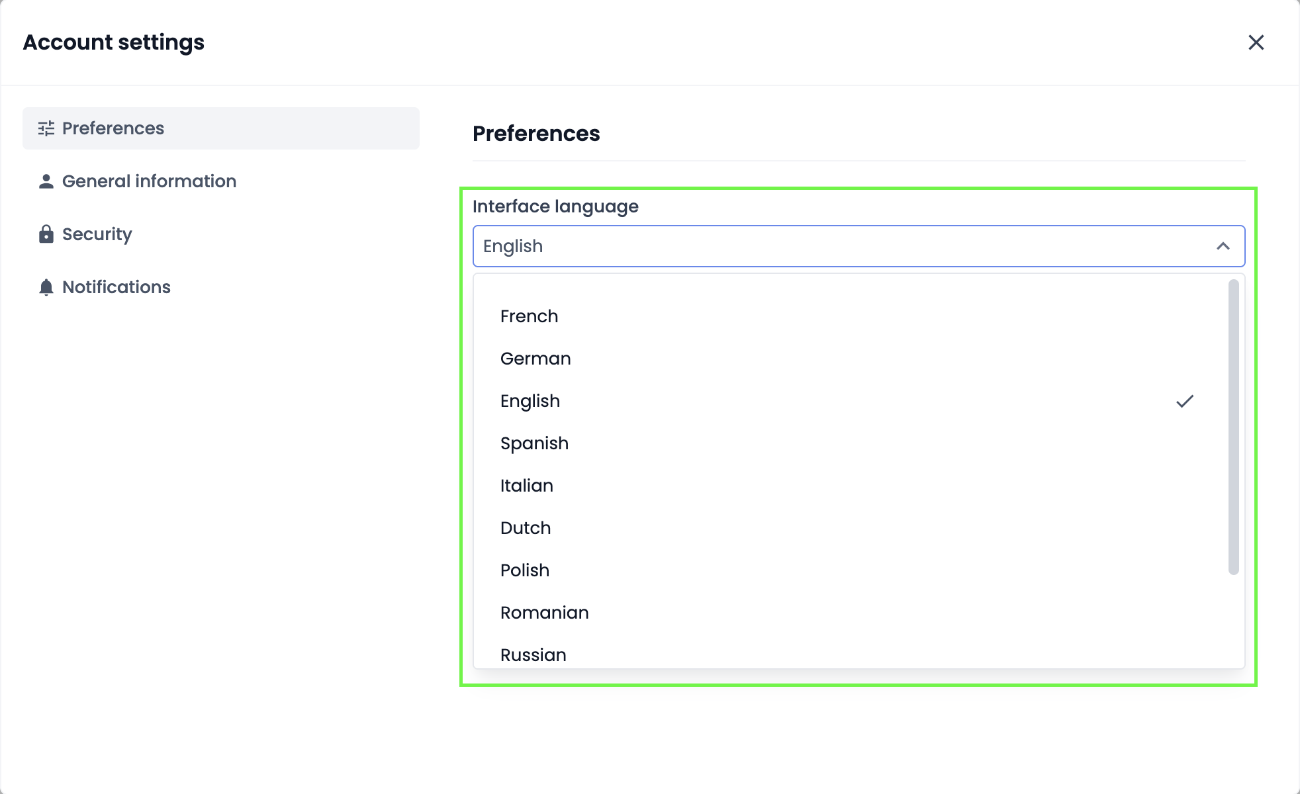
Task: Select French from the language list
Action: click(x=529, y=316)
